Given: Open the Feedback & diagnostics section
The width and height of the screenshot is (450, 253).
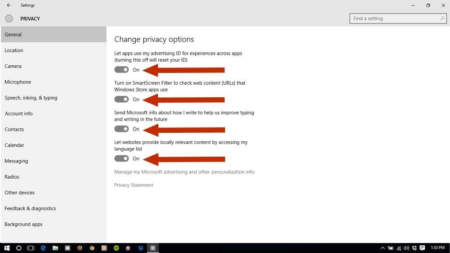Looking at the screenshot, I should click(54, 208).
